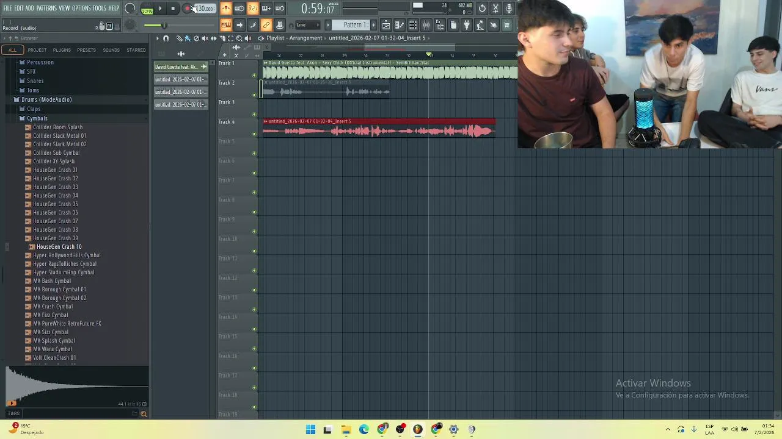Mute Track 2 with its green light
Viewport: 782px width, 439px height.
tap(254, 95)
